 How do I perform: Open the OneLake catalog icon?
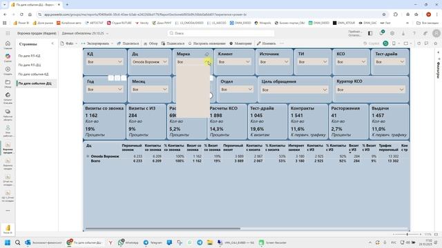point(8,95)
